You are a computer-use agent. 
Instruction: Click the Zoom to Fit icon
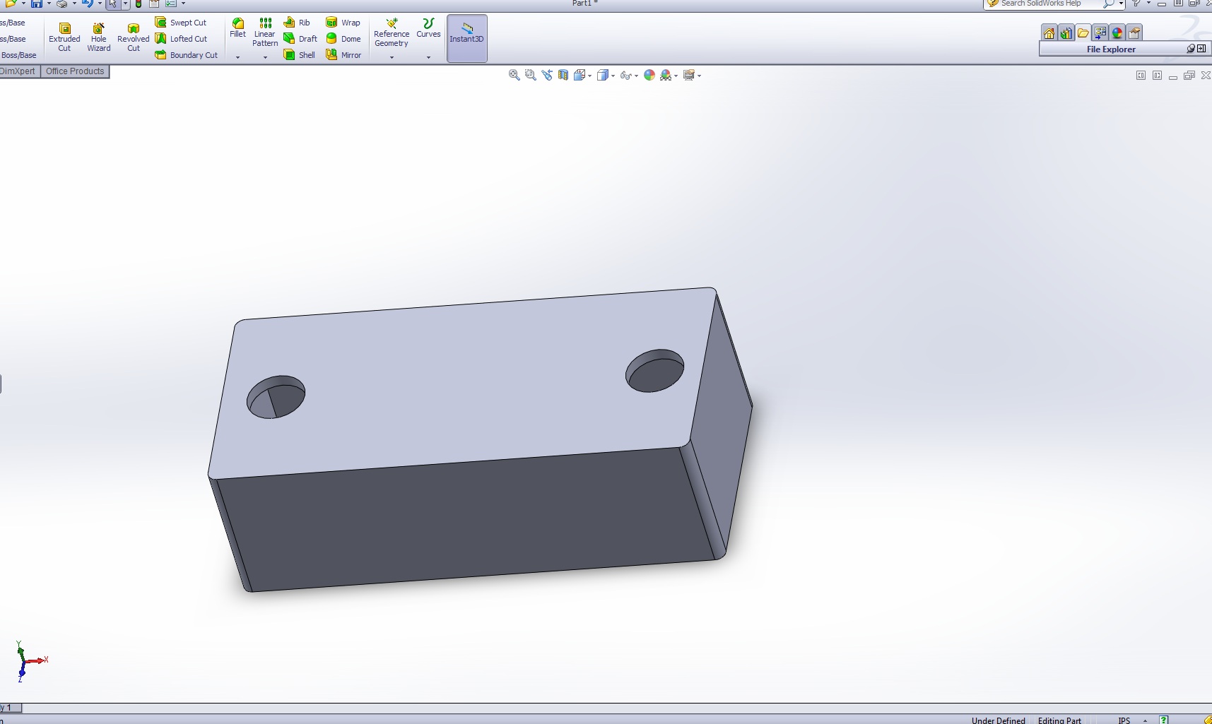point(514,75)
